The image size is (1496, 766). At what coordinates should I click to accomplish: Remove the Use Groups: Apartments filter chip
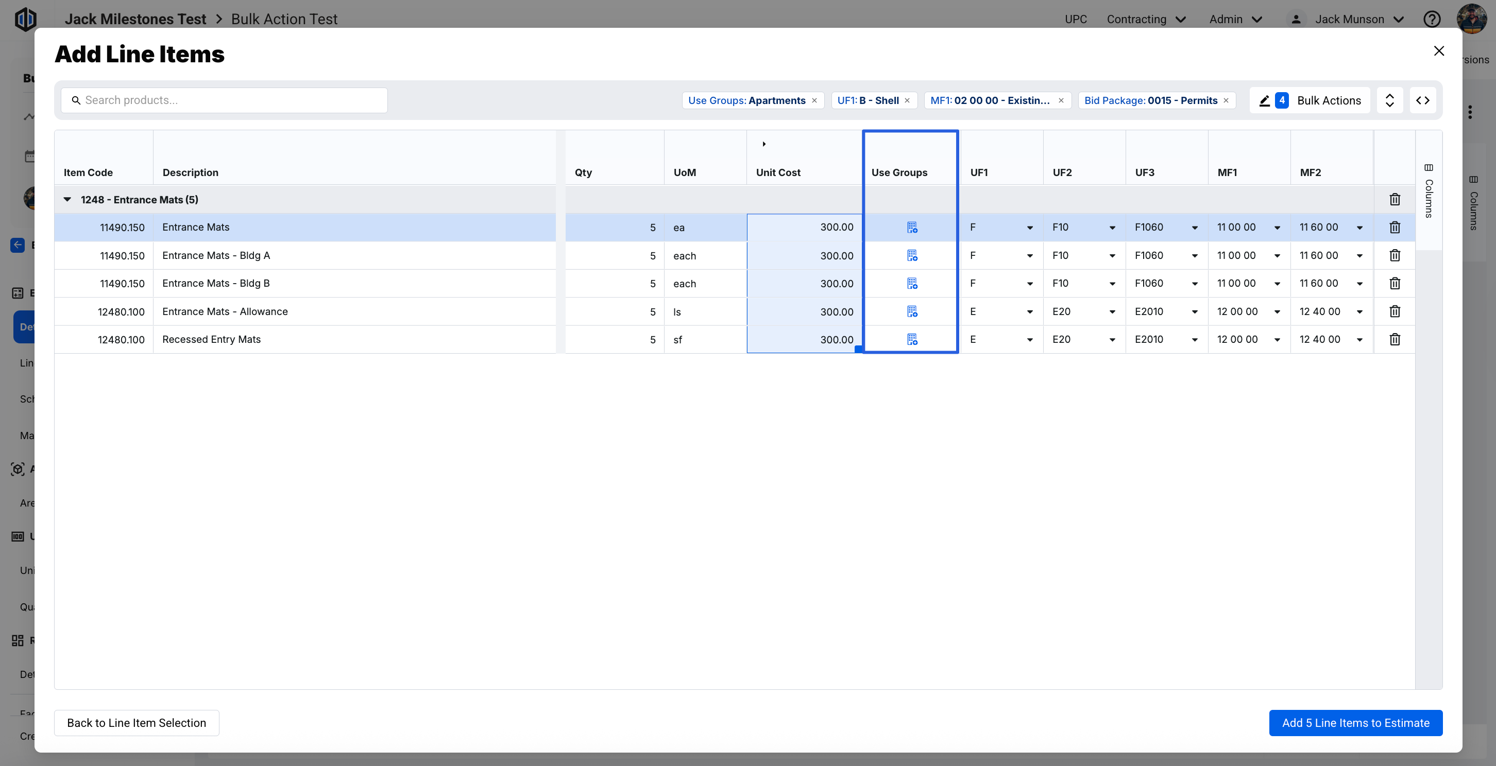click(814, 100)
